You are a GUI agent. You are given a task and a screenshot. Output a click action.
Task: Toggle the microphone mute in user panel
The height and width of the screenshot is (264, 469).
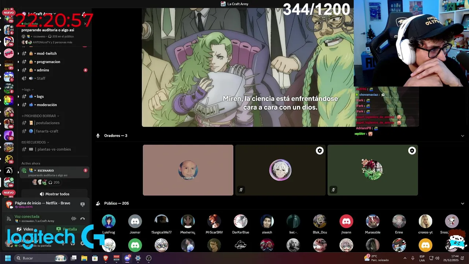click(x=63, y=243)
